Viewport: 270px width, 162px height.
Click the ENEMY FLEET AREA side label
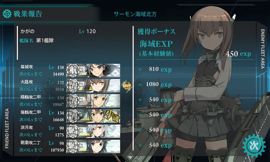263,49
